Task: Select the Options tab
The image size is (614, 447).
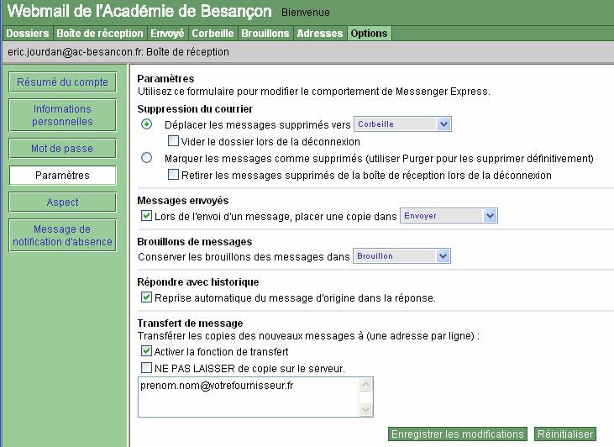Action: [x=369, y=34]
